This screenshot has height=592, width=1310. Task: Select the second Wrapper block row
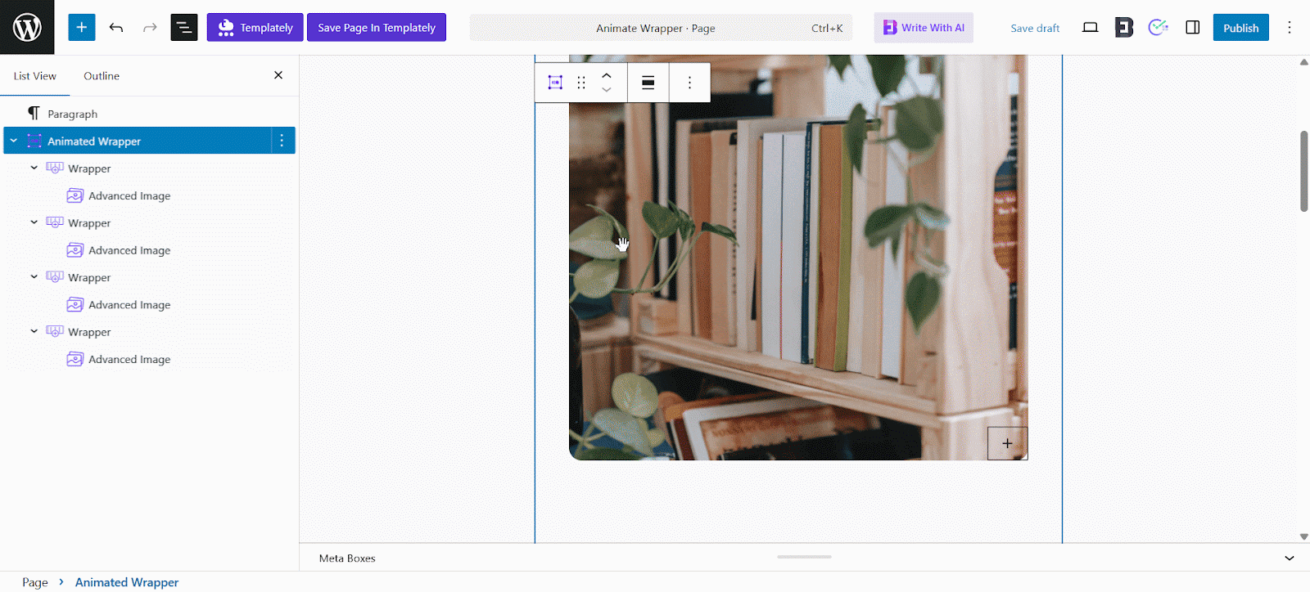tap(150, 222)
